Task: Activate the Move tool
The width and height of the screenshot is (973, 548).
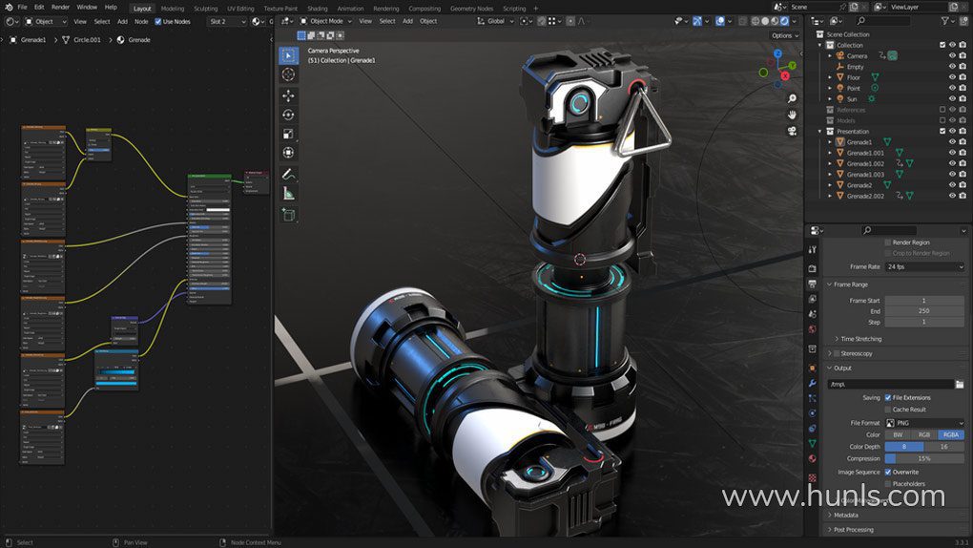Action: pyautogui.click(x=288, y=95)
